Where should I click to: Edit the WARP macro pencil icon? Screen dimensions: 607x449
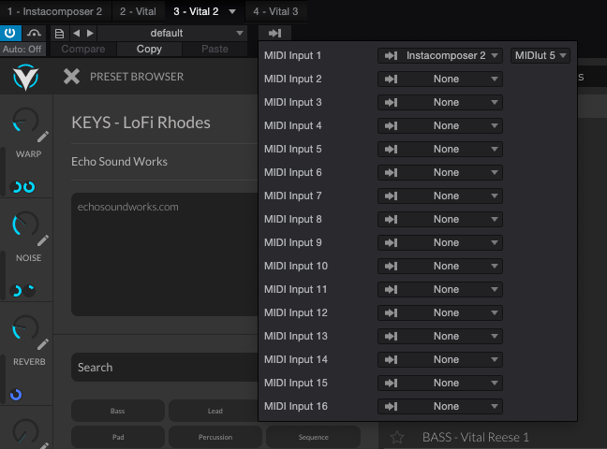(43, 137)
